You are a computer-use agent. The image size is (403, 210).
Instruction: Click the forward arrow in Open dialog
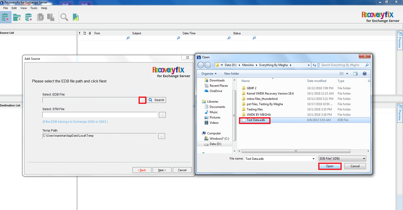click(208, 65)
